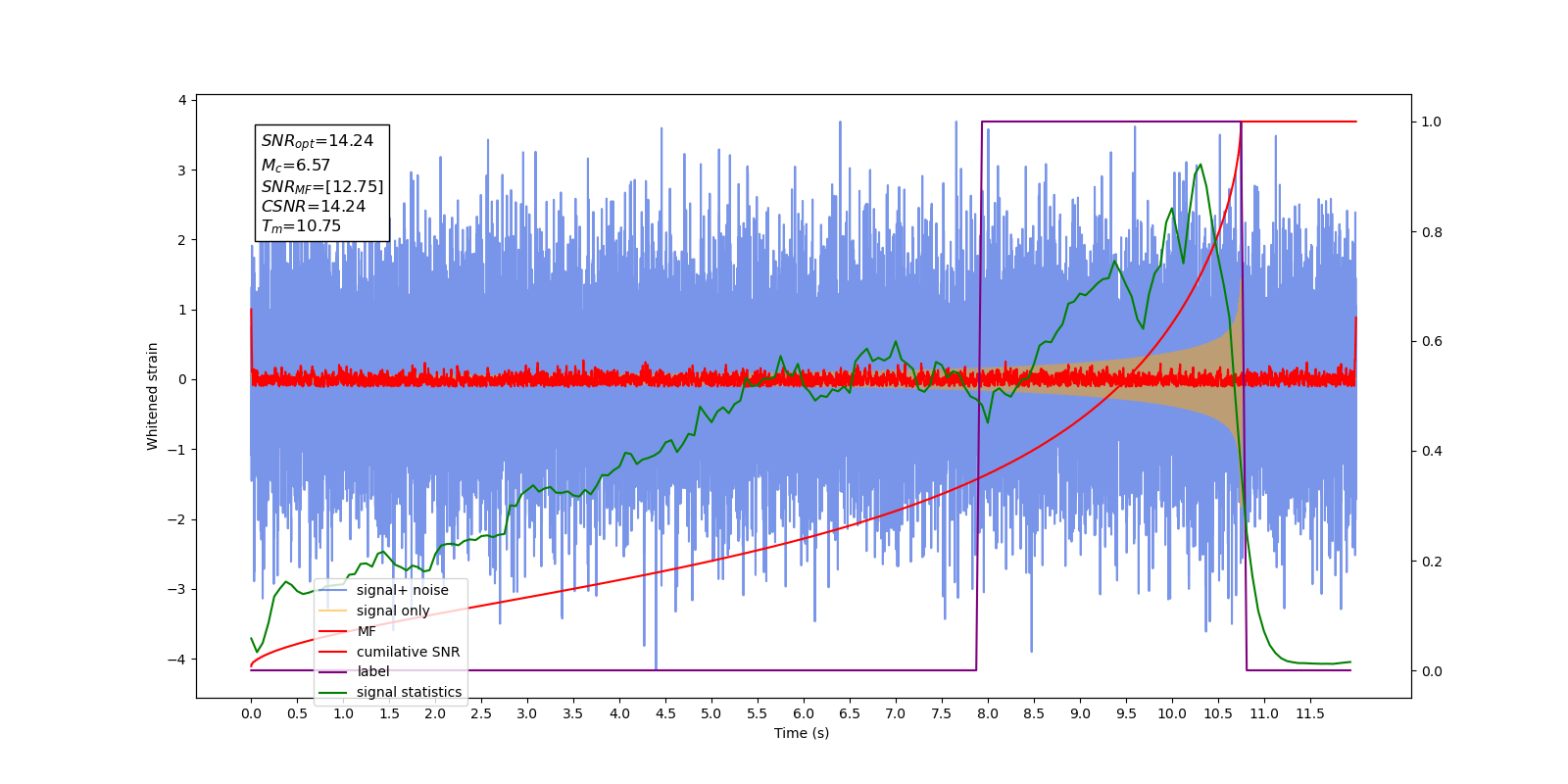Select the time-axis tick label 9.0
The image size is (1568, 784).
coord(1080,713)
